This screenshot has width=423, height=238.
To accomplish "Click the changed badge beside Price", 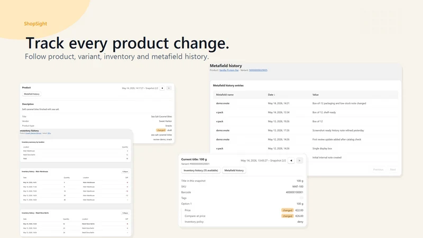I will 287,210.
